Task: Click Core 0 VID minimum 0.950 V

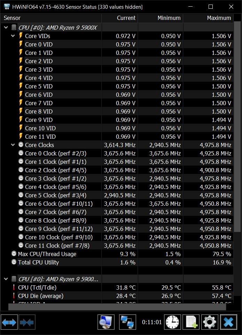Action: tap(171, 44)
